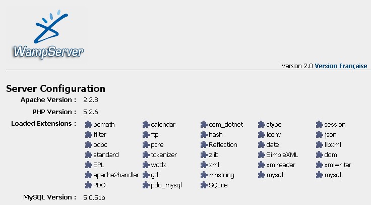Click the puzzle icon next to SQLite

[x=204, y=185]
